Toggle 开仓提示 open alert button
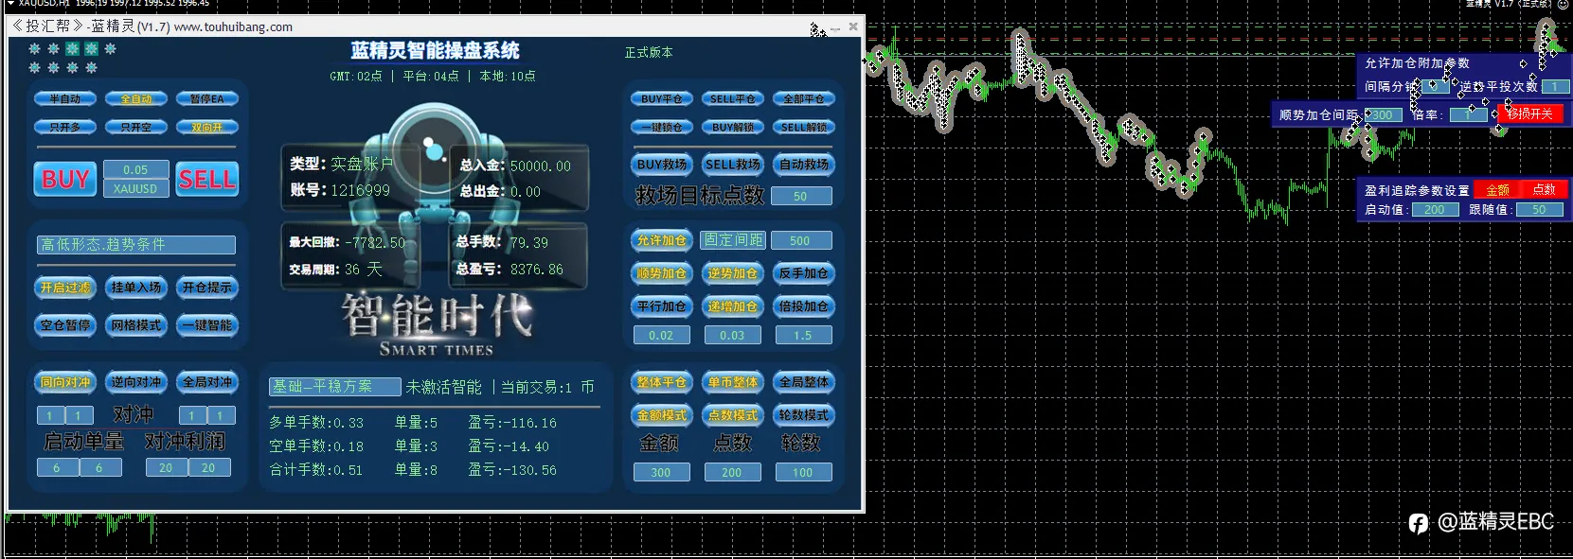Image resolution: width=1573 pixels, height=559 pixels. click(207, 288)
